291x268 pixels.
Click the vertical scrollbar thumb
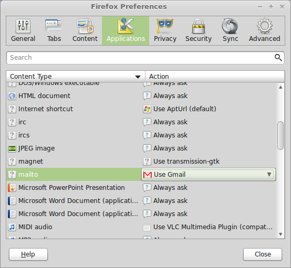coord(280,135)
